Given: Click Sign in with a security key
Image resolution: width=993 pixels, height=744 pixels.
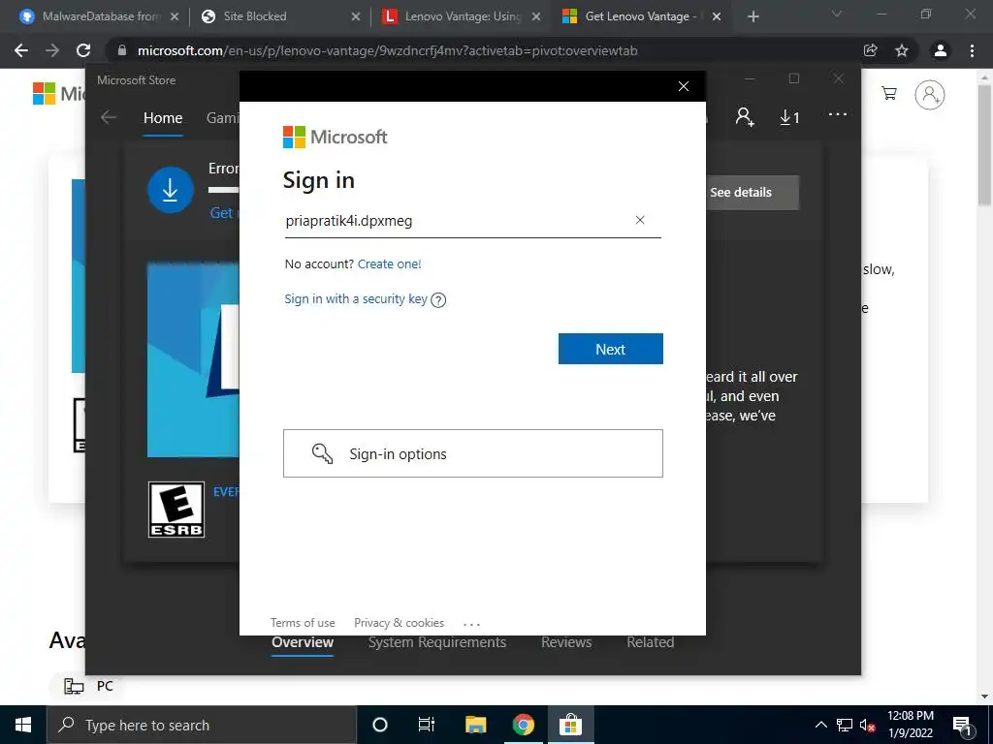Looking at the screenshot, I should pyautogui.click(x=355, y=298).
